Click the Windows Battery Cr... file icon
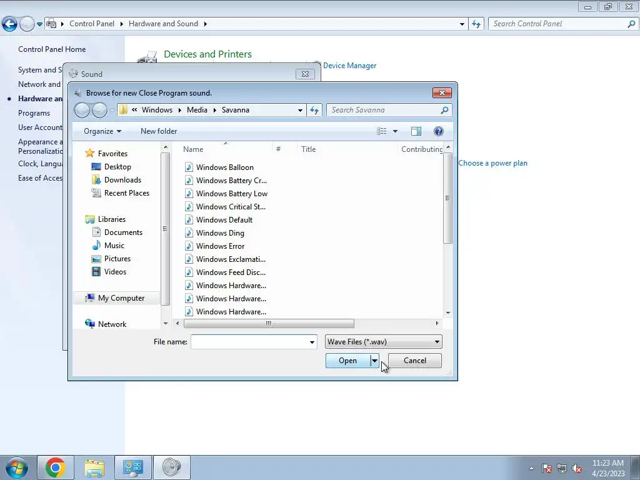 189,181
